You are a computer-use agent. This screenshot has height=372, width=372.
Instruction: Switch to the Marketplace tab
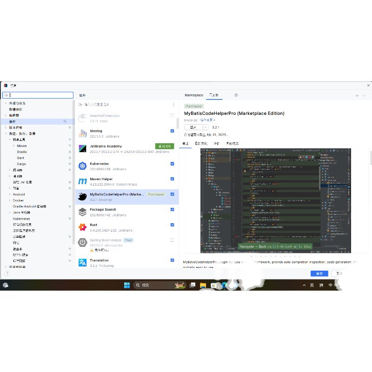(194, 95)
